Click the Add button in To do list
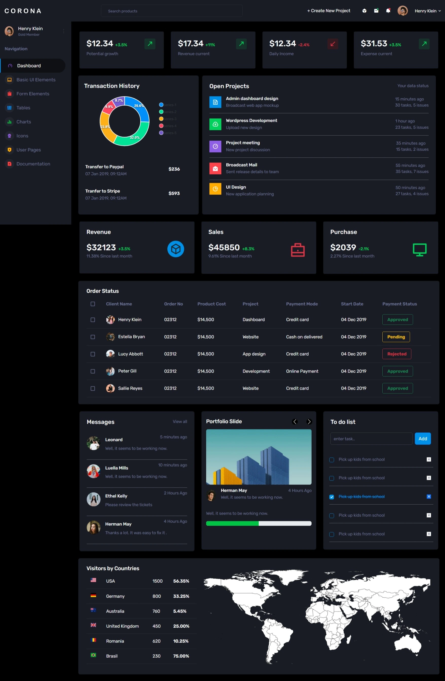This screenshot has width=445, height=681. point(422,439)
